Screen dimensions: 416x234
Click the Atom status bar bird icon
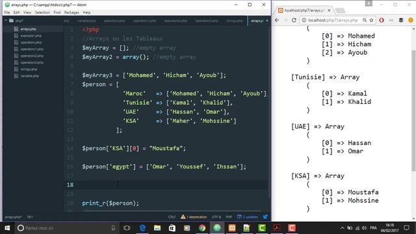(265, 217)
